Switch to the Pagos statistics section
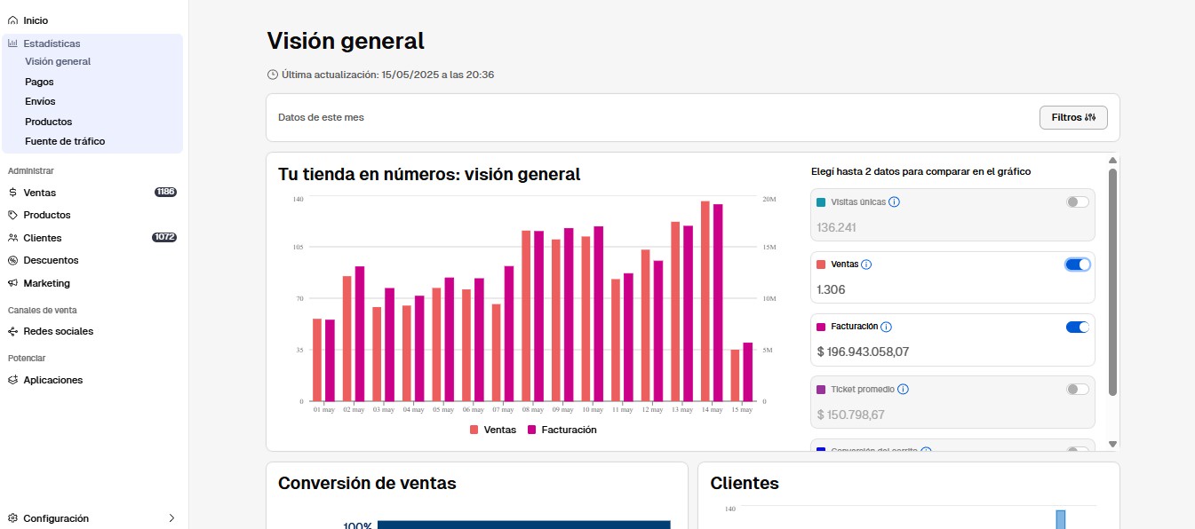 click(x=38, y=81)
